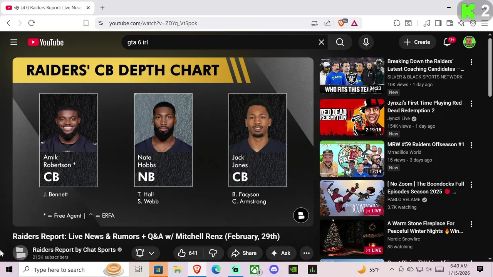The image size is (493, 277).
Task: Open browser extensions puzzle icon
Action: (x=397, y=23)
